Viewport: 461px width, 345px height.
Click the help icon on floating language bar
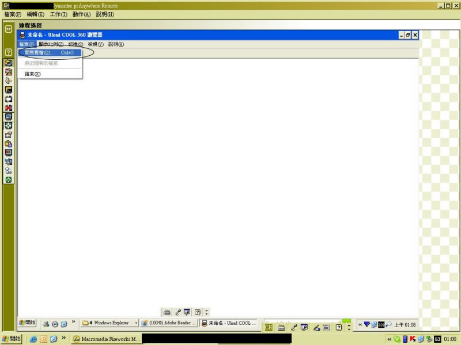pyautogui.click(x=198, y=312)
